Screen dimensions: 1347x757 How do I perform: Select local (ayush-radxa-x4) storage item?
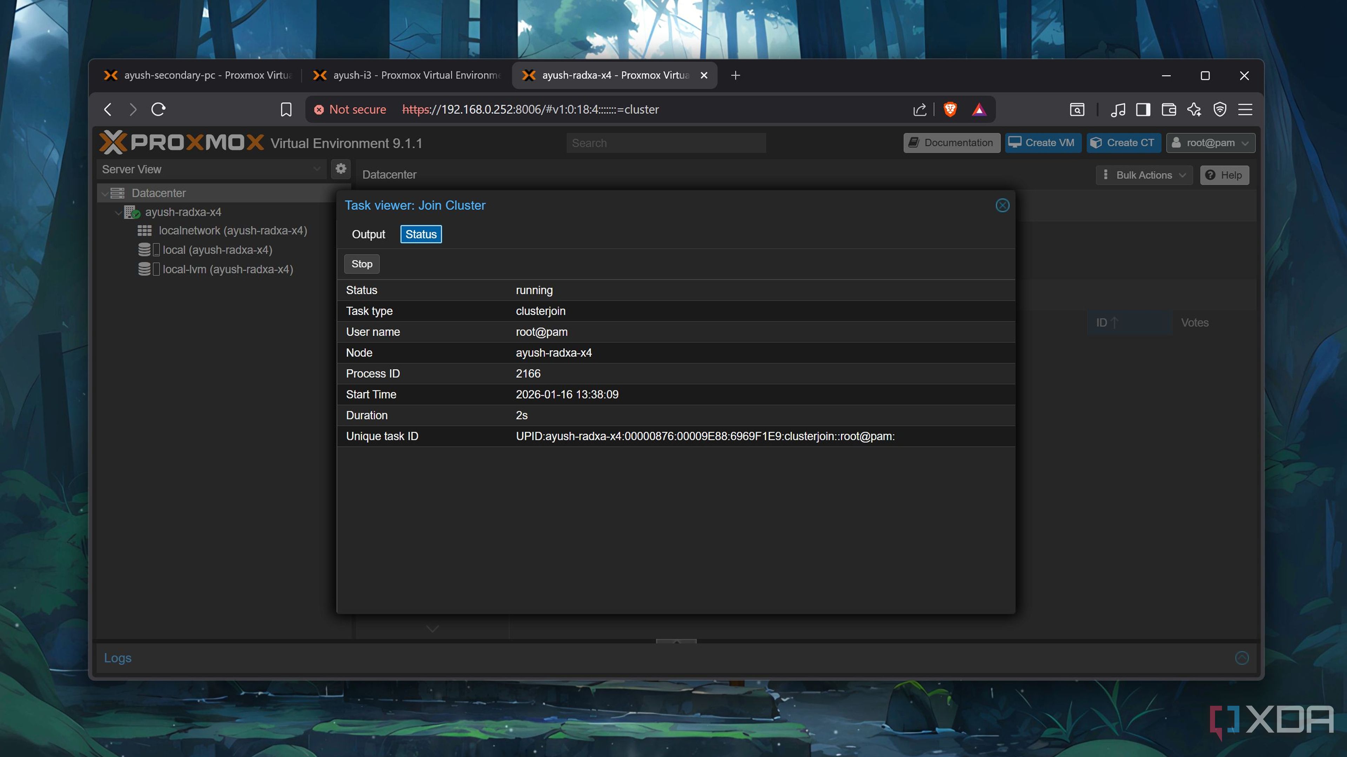point(206,250)
